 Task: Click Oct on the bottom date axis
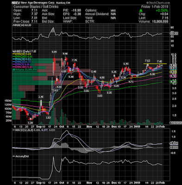pos(62,183)
